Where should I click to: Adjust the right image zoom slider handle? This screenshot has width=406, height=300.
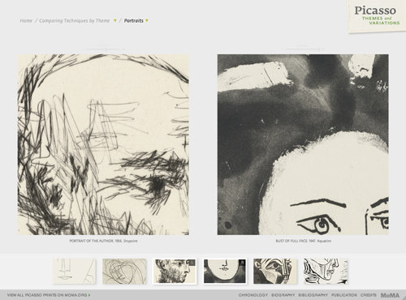319,49
